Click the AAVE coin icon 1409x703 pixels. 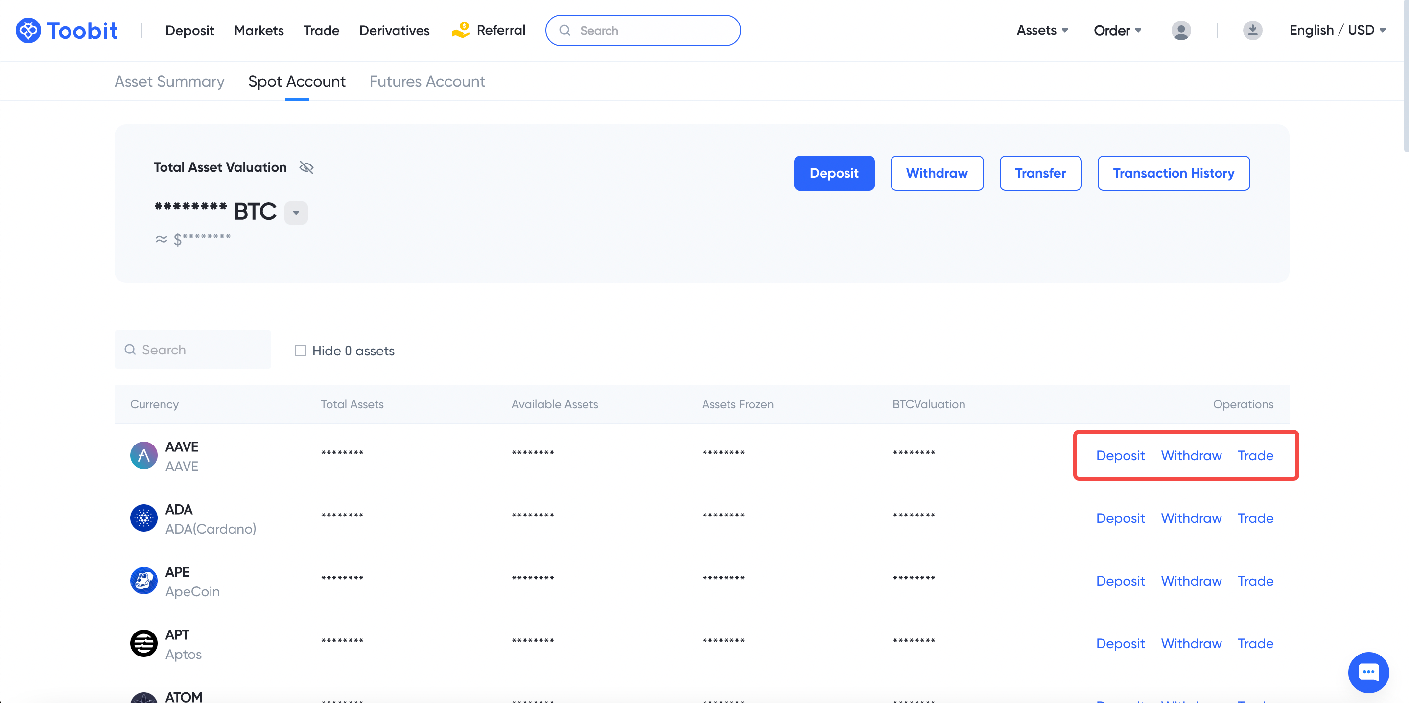pyautogui.click(x=143, y=456)
